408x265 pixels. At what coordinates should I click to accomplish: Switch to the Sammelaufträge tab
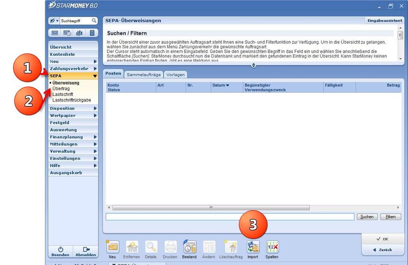click(144, 75)
